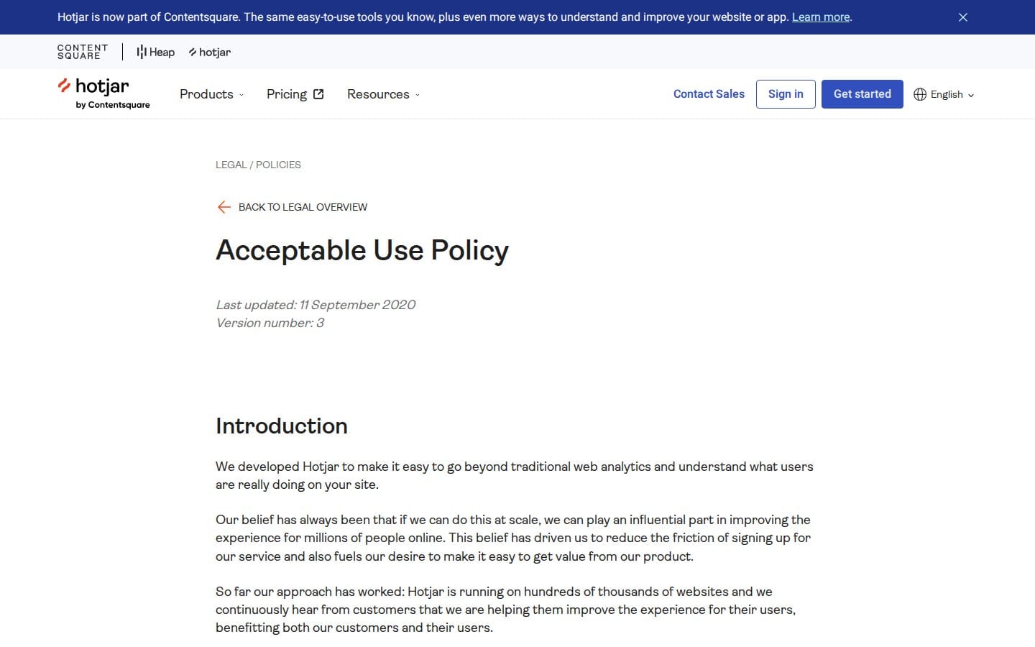The height and width of the screenshot is (647, 1035).
Task: Click the 'Version number: 3' text
Action: tap(270, 323)
